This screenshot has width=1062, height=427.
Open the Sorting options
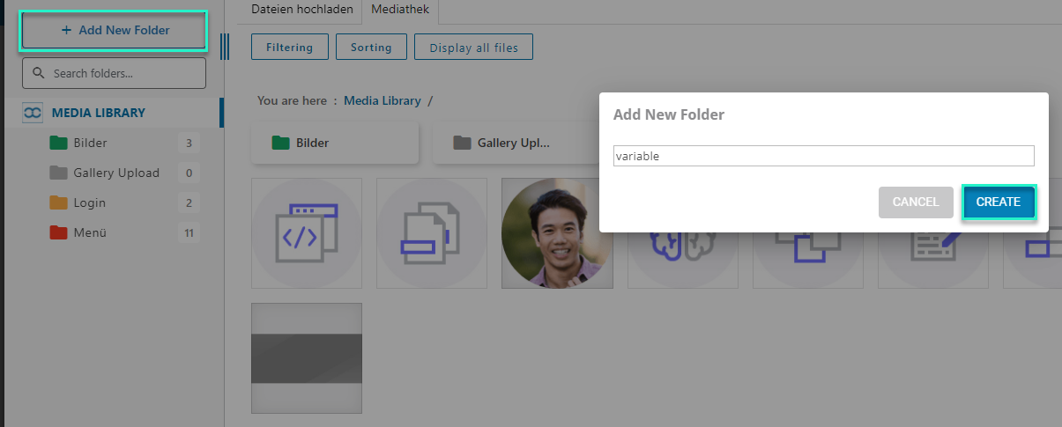371,48
